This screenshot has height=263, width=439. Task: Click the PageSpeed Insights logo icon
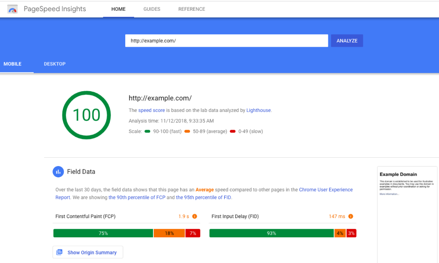[13, 9]
